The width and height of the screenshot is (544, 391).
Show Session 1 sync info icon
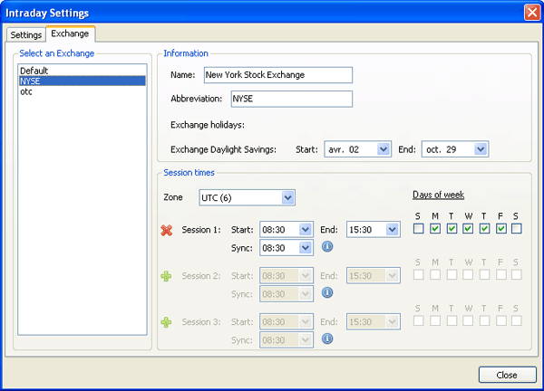pos(327,246)
